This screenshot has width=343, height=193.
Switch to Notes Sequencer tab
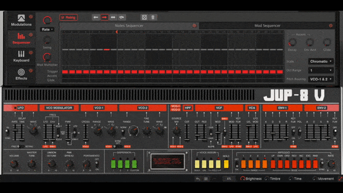[129, 26]
